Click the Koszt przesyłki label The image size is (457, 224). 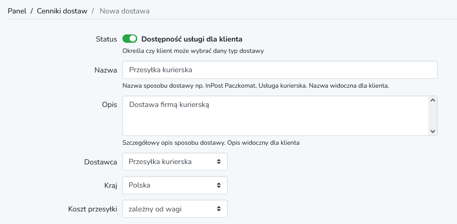pyautogui.click(x=93, y=209)
